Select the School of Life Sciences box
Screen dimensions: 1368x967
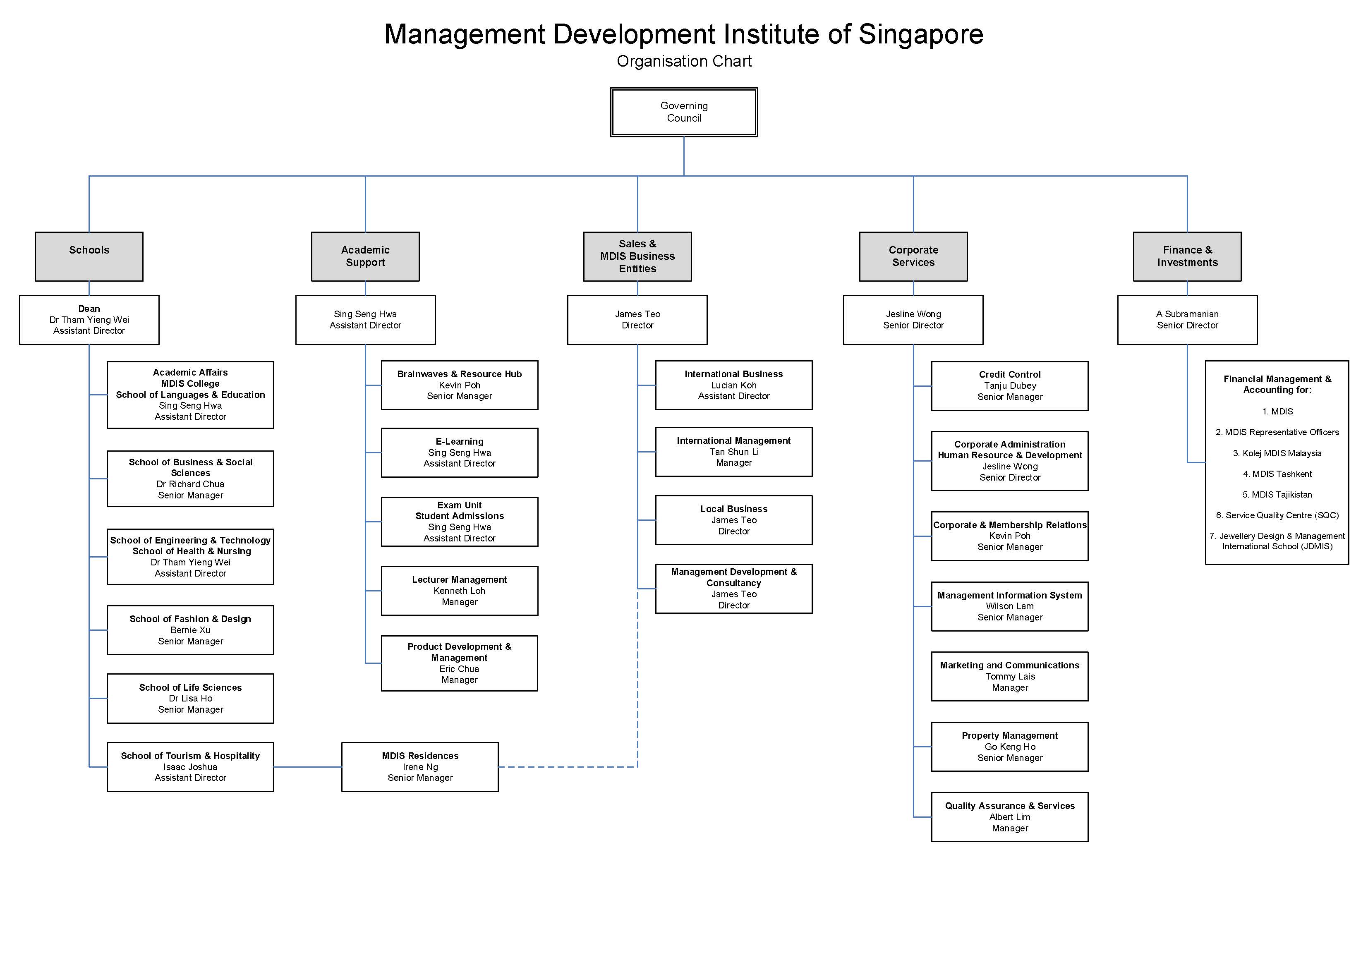click(x=191, y=698)
